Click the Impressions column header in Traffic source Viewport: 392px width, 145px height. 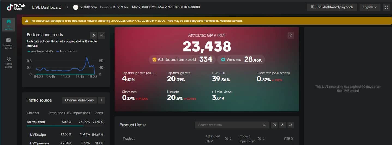coord(81,113)
